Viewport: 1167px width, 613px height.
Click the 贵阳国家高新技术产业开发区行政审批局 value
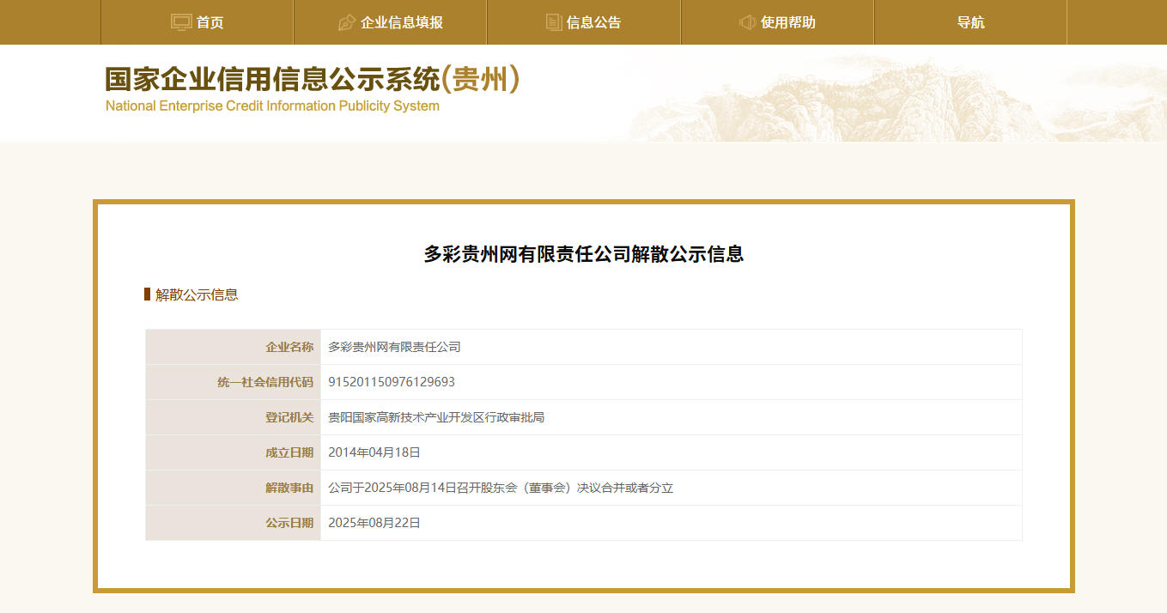[436, 417]
